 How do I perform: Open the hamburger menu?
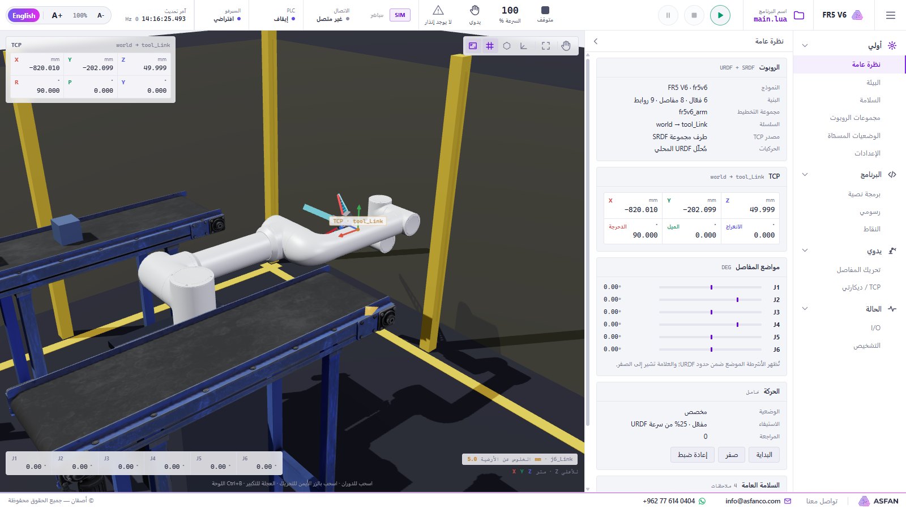click(x=891, y=15)
